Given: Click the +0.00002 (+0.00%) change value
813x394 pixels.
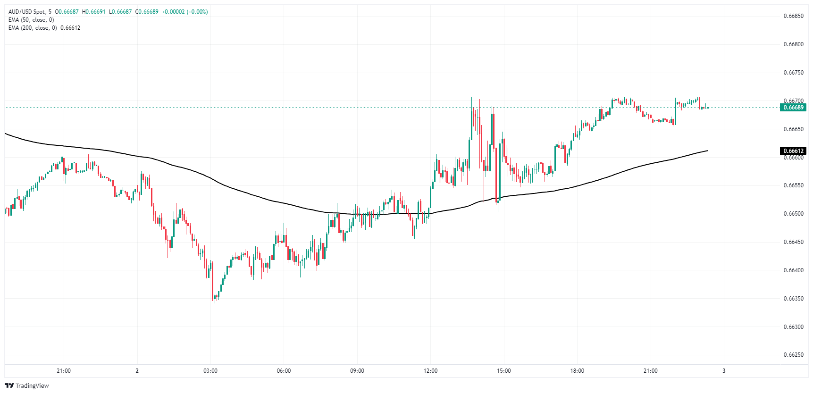Looking at the screenshot, I should click(184, 12).
